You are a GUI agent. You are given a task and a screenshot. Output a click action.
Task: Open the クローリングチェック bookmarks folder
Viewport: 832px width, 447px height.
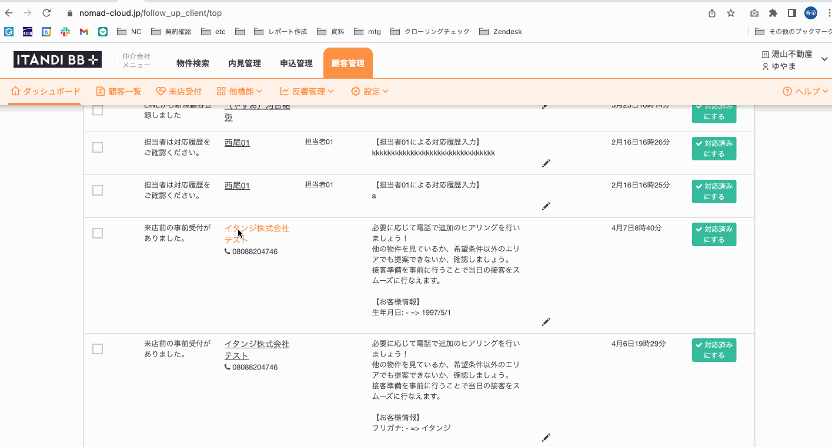click(430, 32)
